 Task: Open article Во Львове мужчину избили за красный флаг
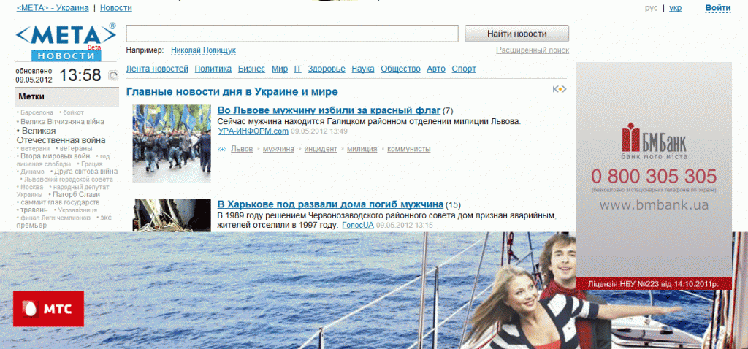click(x=329, y=110)
